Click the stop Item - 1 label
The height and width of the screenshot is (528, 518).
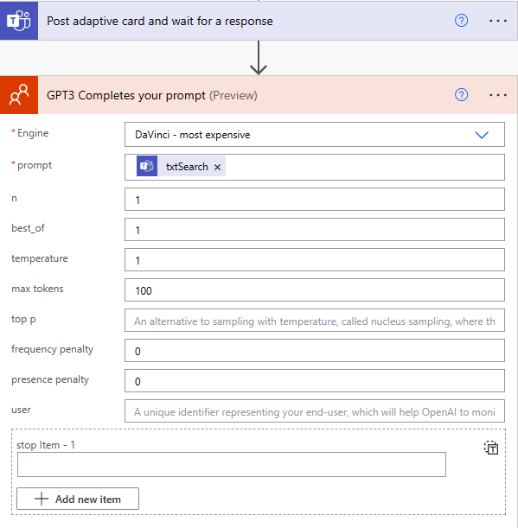(46, 445)
